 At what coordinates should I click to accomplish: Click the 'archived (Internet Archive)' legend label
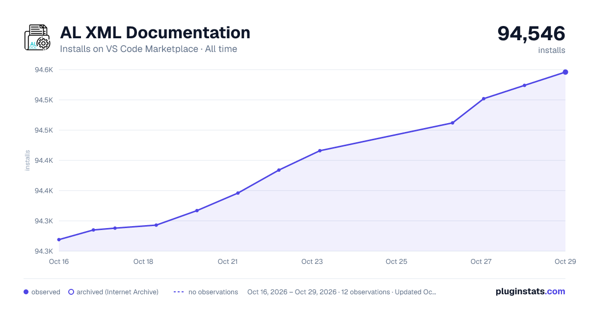point(117,292)
